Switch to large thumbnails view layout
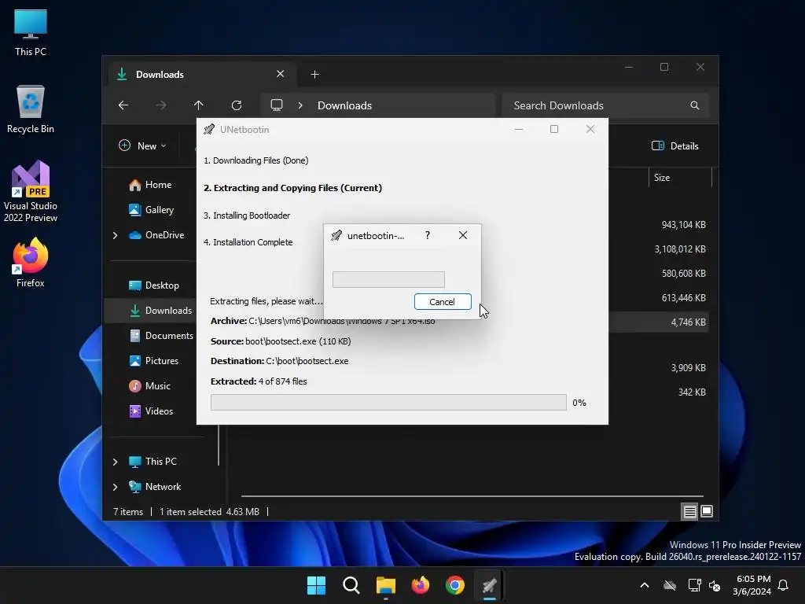 (707, 511)
